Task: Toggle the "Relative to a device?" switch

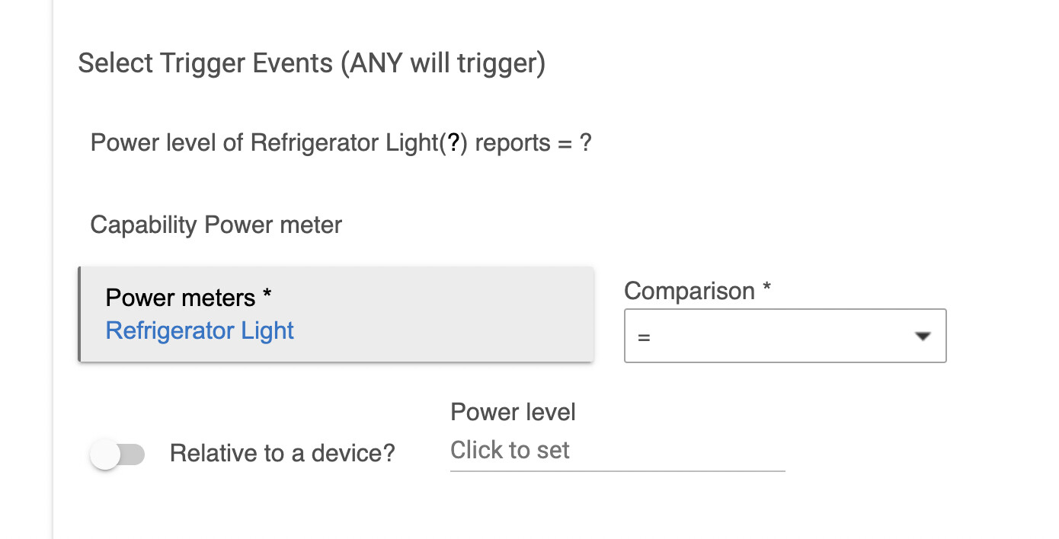Action: coord(117,455)
